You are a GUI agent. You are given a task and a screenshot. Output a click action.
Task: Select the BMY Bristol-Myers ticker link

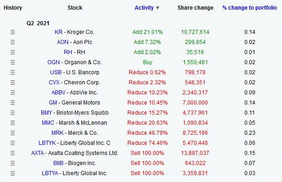click(x=46, y=113)
